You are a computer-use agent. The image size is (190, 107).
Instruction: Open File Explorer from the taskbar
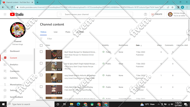pyautogui.click(x=72, y=104)
